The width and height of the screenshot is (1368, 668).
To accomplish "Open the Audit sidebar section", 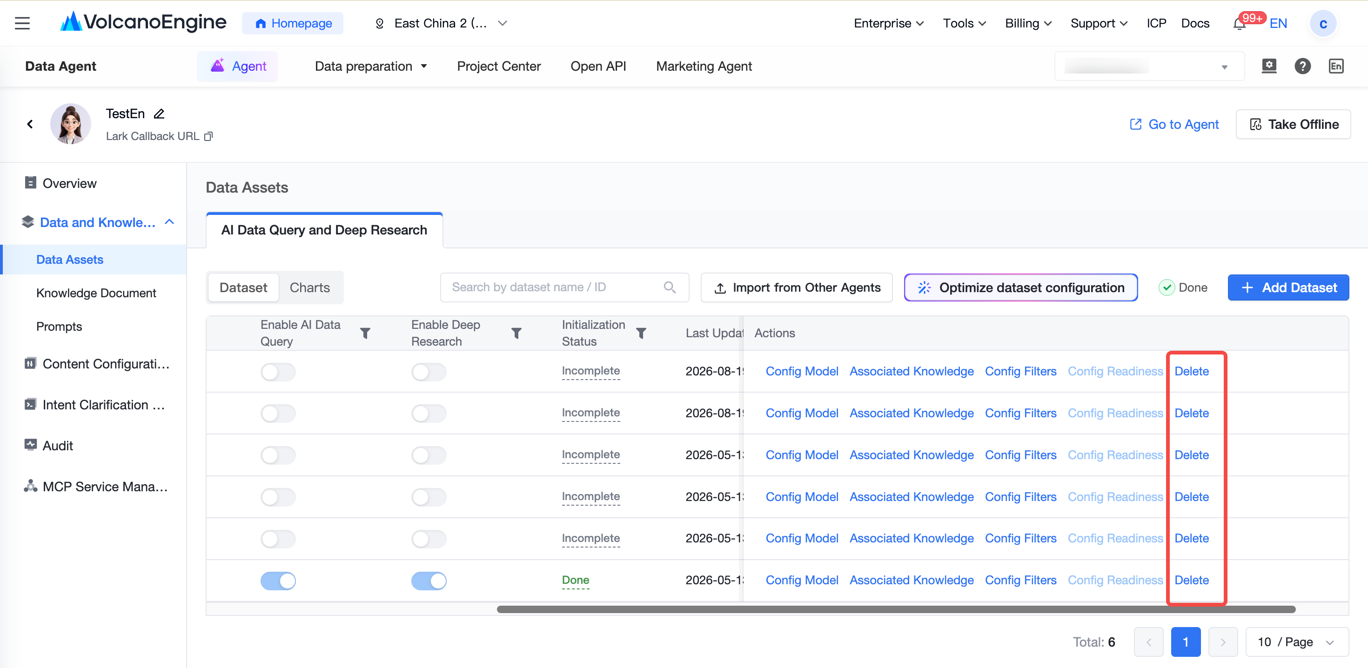I will coord(57,446).
